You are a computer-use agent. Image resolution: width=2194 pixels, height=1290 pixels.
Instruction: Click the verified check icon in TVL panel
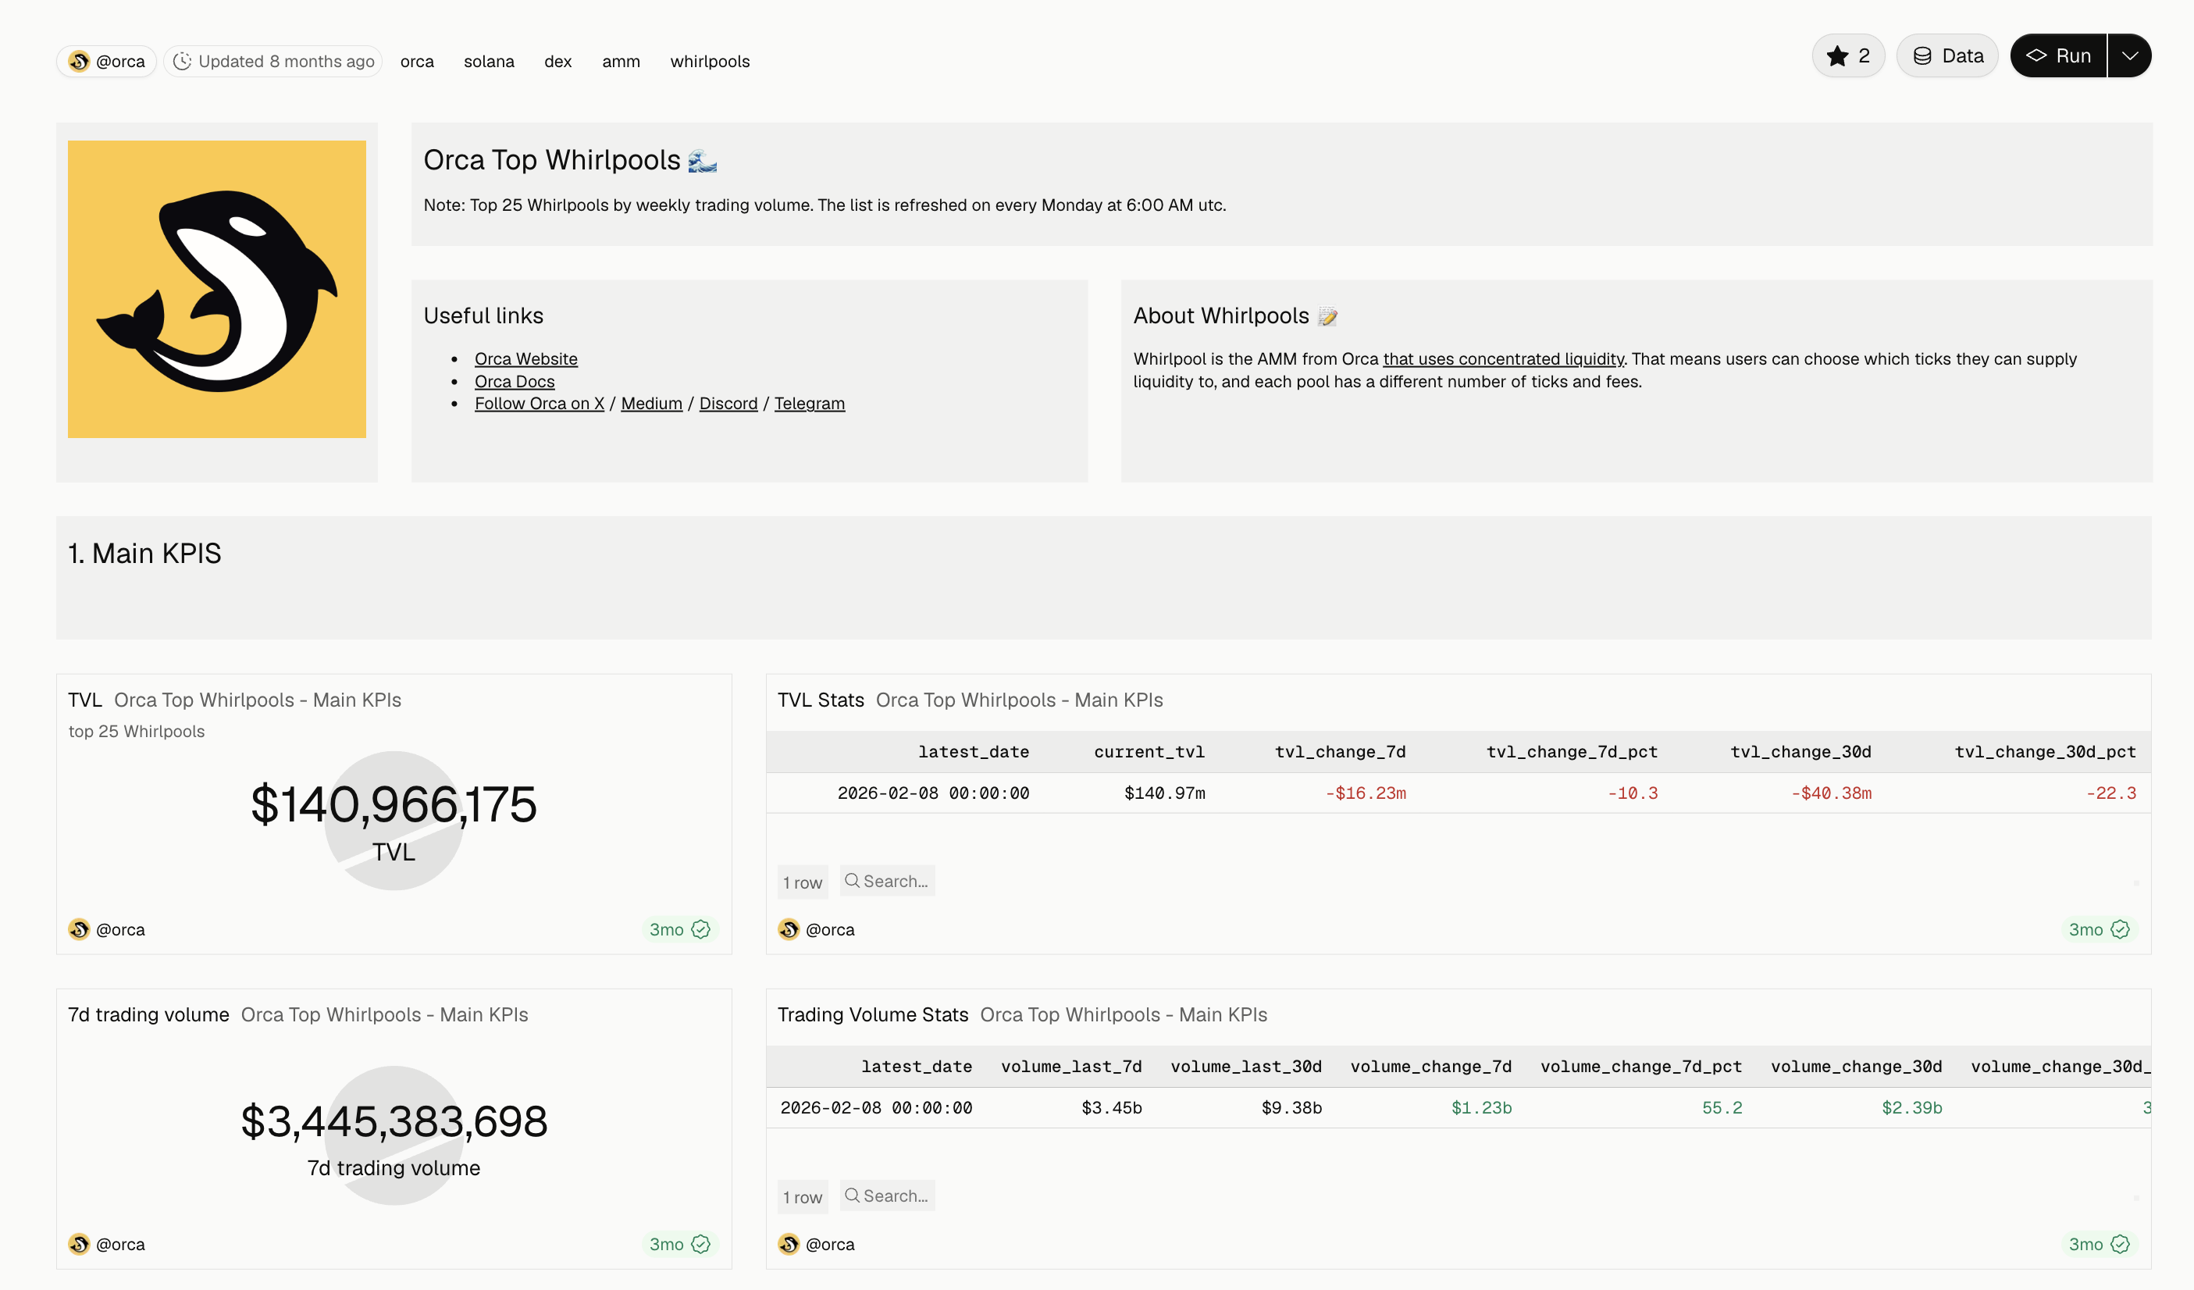[701, 930]
